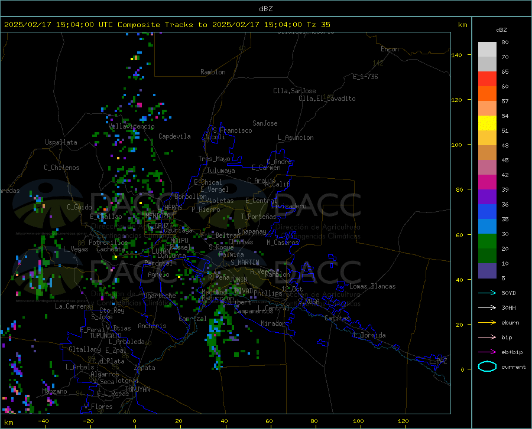Click the Potrerillos label
This screenshot has width=532, height=429.
(x=108, y=243)
